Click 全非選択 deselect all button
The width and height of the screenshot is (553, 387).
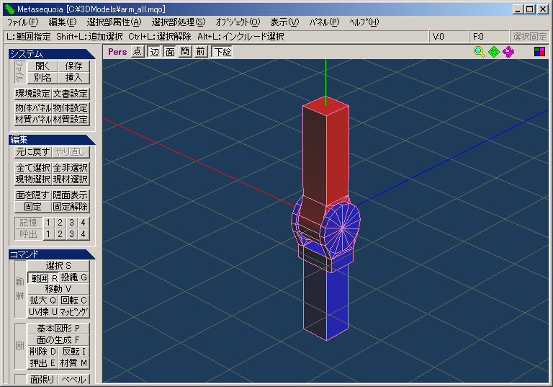(x=71, y=168)
